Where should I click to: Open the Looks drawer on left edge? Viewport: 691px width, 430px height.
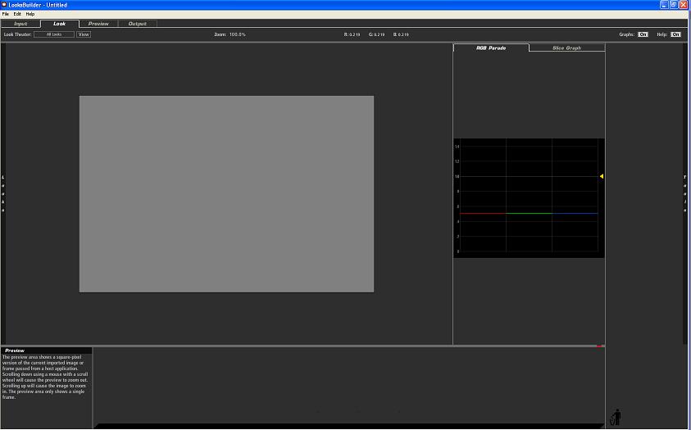pos(2,193)
